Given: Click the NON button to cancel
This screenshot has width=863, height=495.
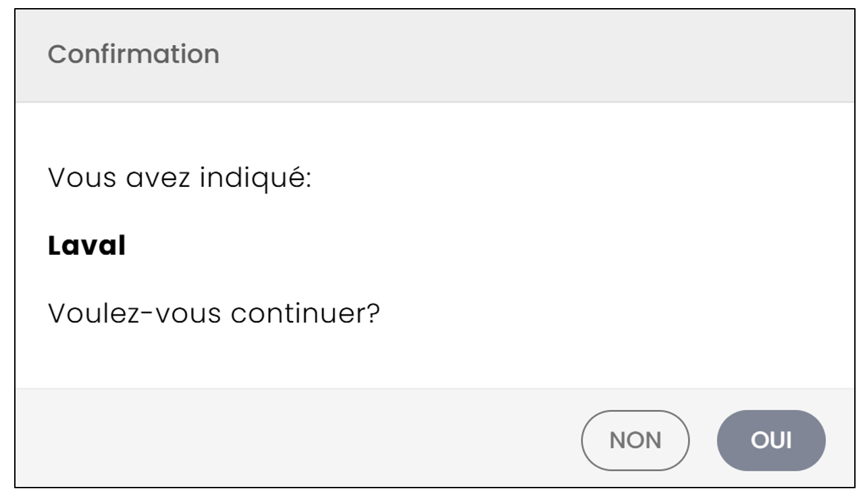Looking at the screenshot, I should click(x=635, y=440).
